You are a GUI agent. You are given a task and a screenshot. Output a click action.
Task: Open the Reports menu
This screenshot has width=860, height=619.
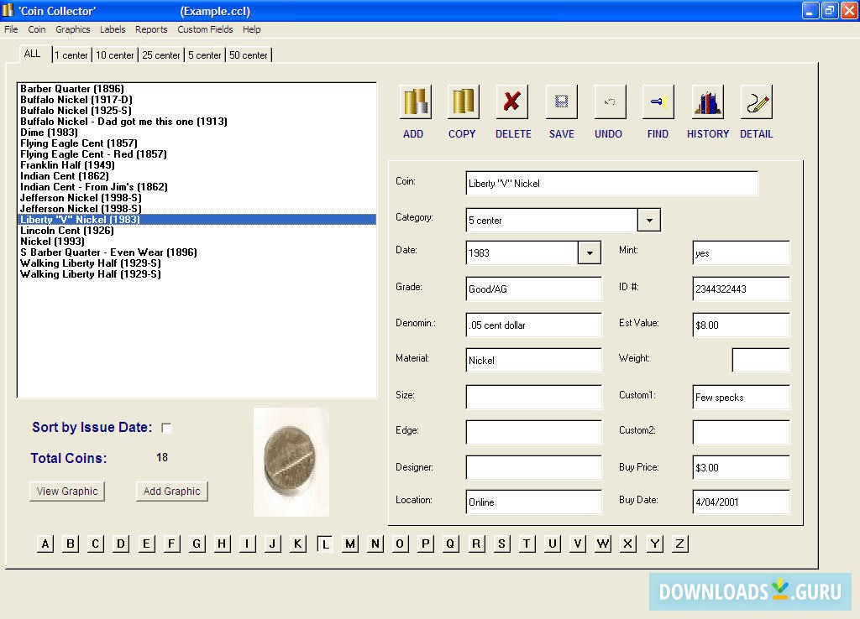tap(151, 29)
